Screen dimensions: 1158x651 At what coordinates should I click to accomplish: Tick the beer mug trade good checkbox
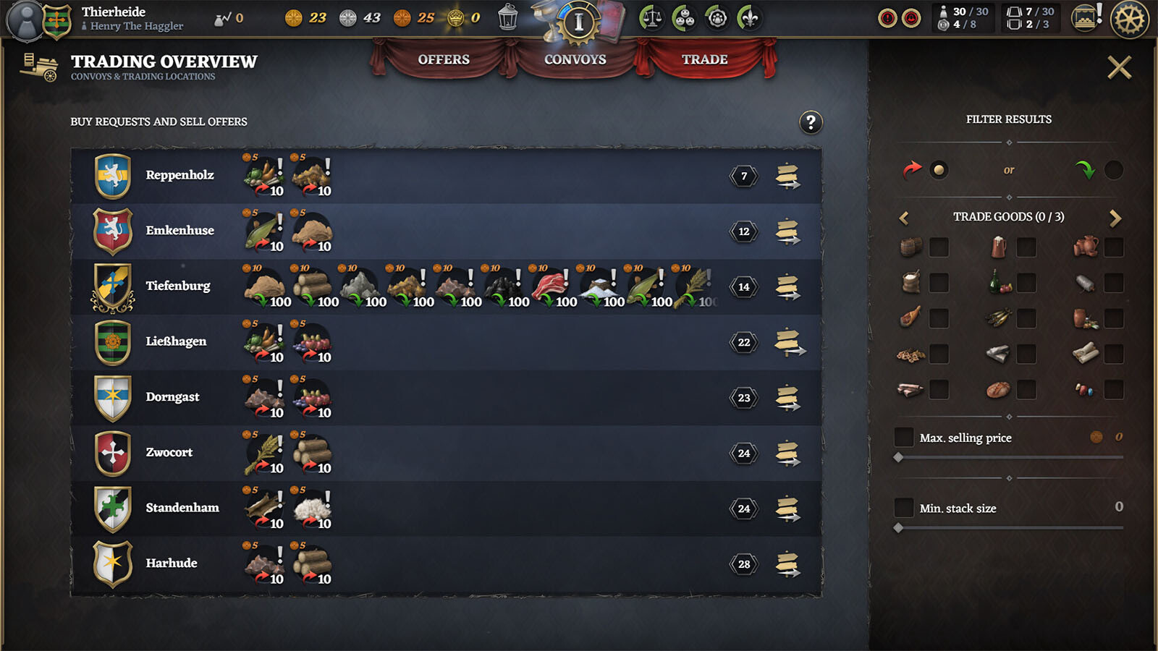point(1026,247)
